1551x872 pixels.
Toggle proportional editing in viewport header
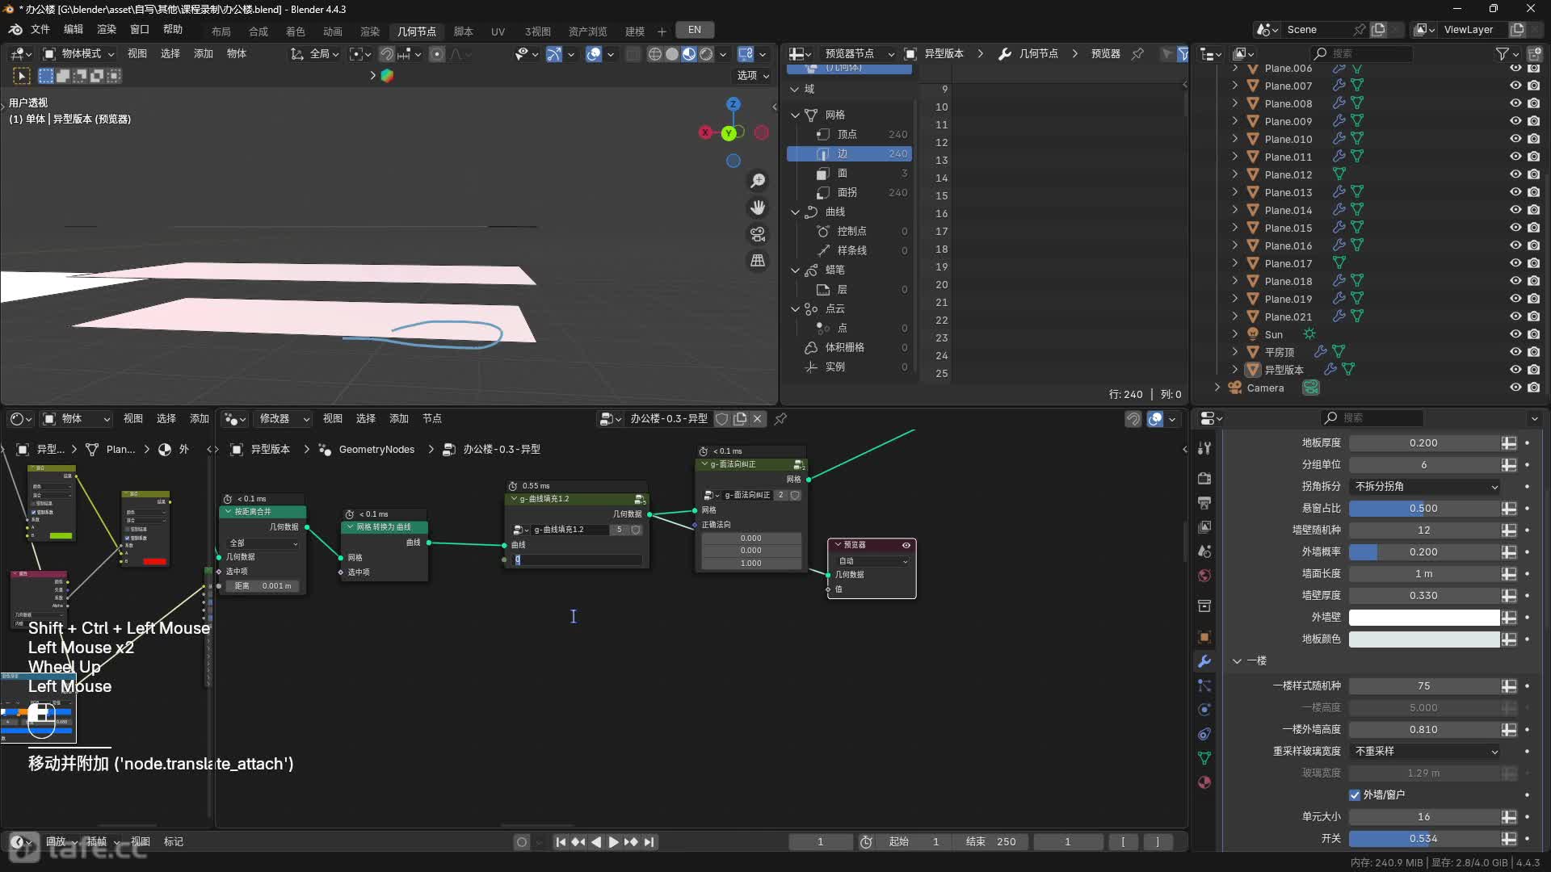click(x=437, y=54)
